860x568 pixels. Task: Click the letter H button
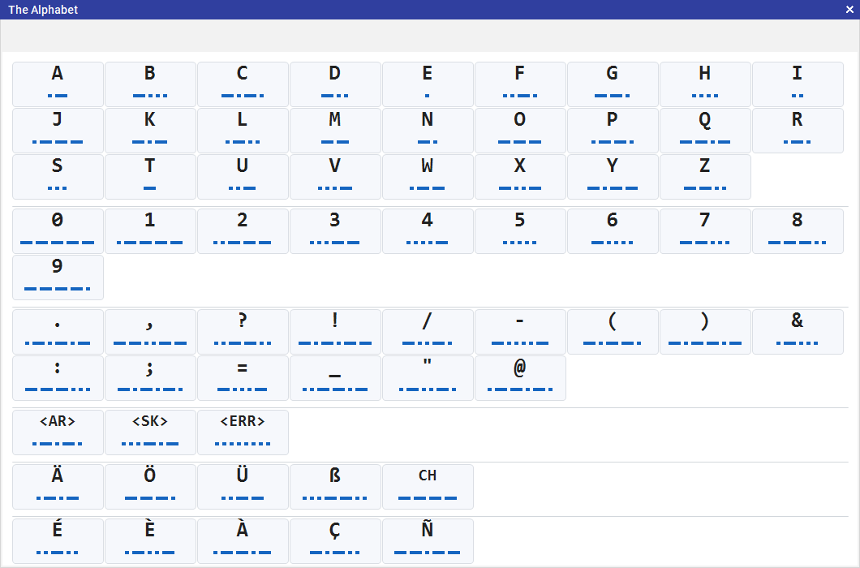(x=705, y=84)
